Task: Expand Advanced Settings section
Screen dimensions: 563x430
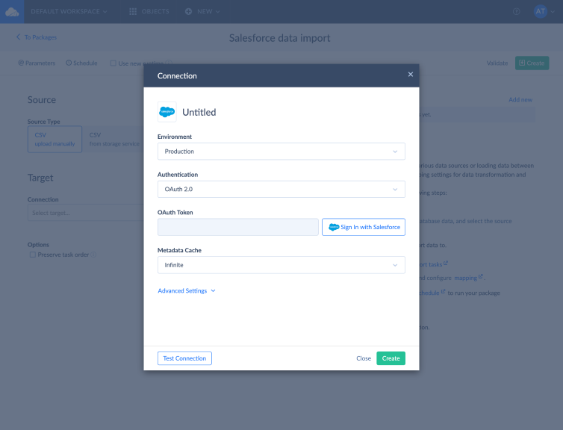Action: [x=187, y=290]
